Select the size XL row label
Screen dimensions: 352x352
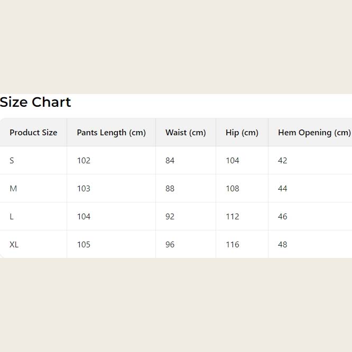click(x=14, y=245)
